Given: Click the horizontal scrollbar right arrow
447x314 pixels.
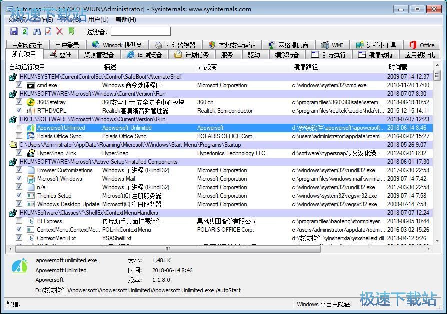Looking at the screenshot, I should [x=429, y=249].
